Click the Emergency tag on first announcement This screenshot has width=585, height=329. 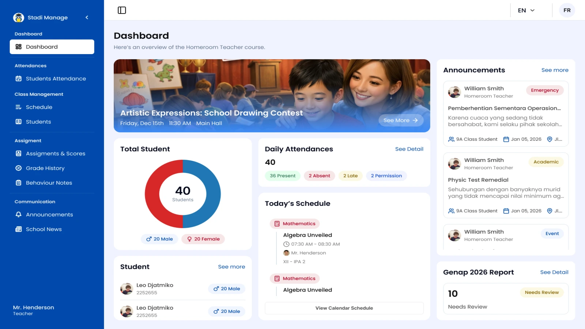[545, 90]
